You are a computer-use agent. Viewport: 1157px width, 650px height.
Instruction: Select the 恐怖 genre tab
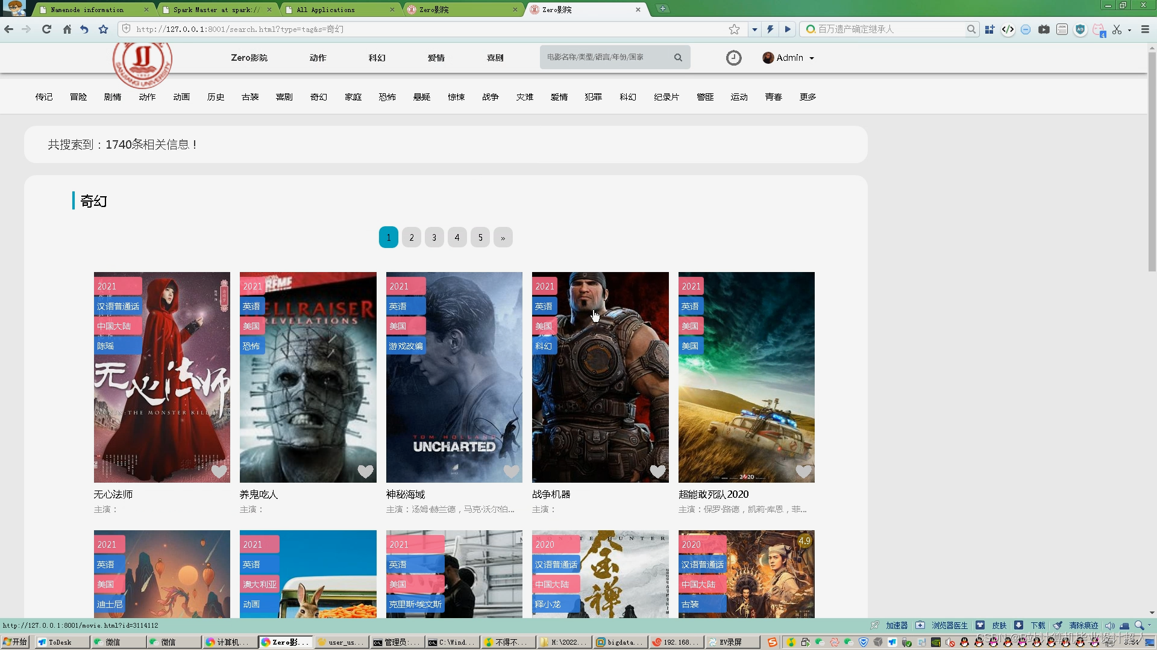(387, 97)
